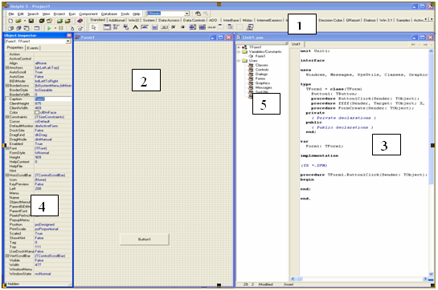This screenshot has width=438, height=290.
Task: Open dropdown arrow next to Run button
Action: click(x=55, y=28)
